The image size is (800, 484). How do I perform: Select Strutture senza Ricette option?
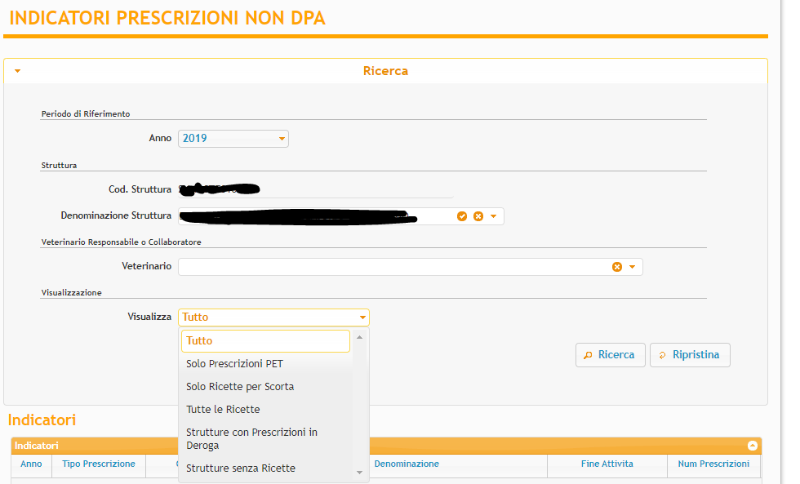tap(265, 468)
